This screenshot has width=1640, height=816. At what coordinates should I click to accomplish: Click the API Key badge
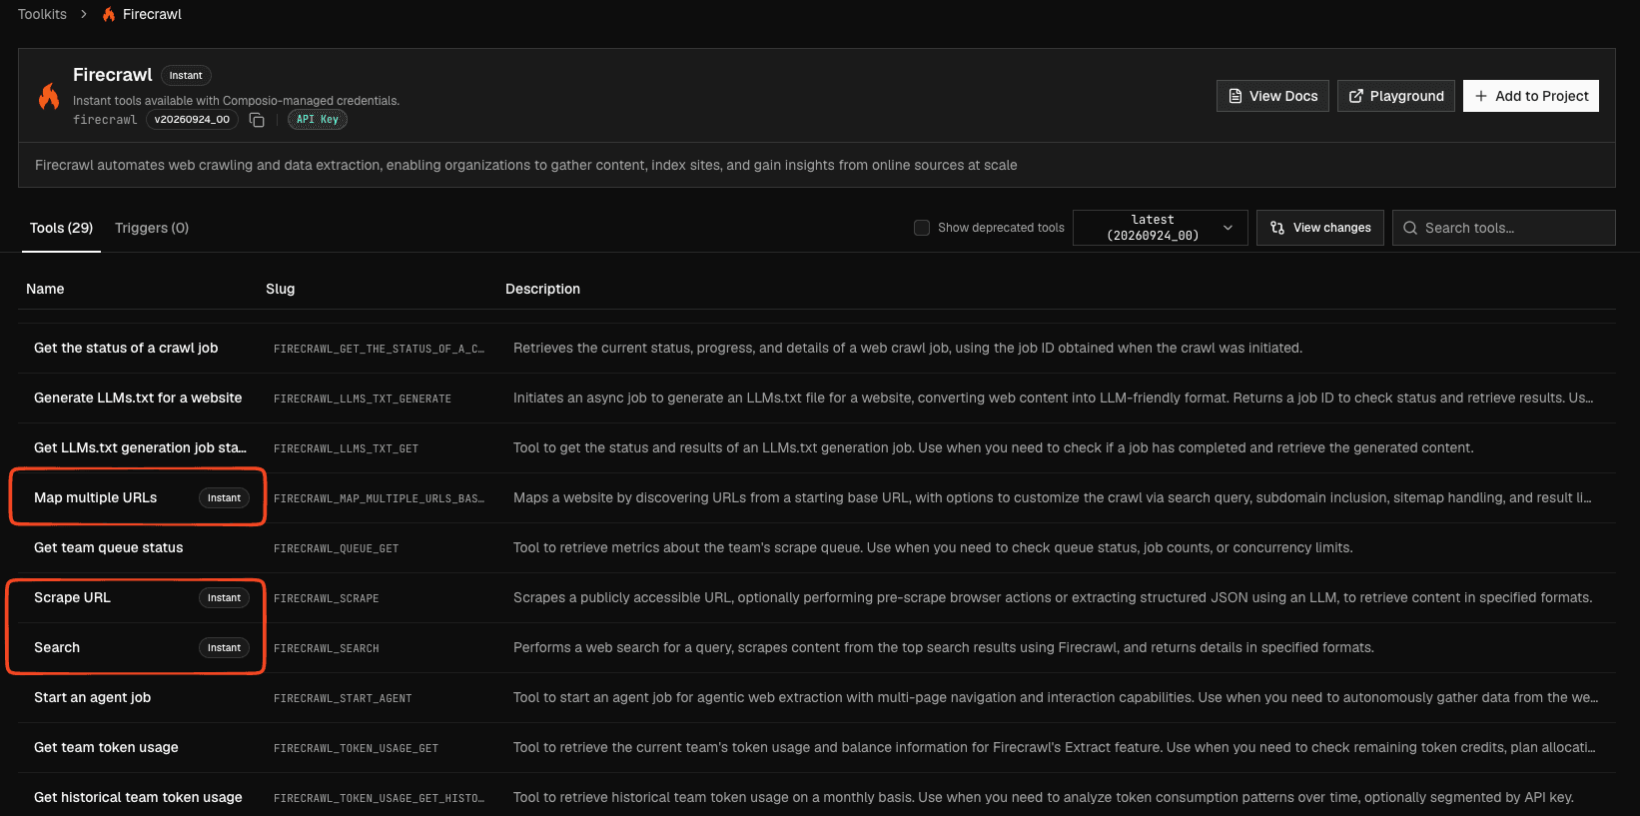(x=318, y=120)
